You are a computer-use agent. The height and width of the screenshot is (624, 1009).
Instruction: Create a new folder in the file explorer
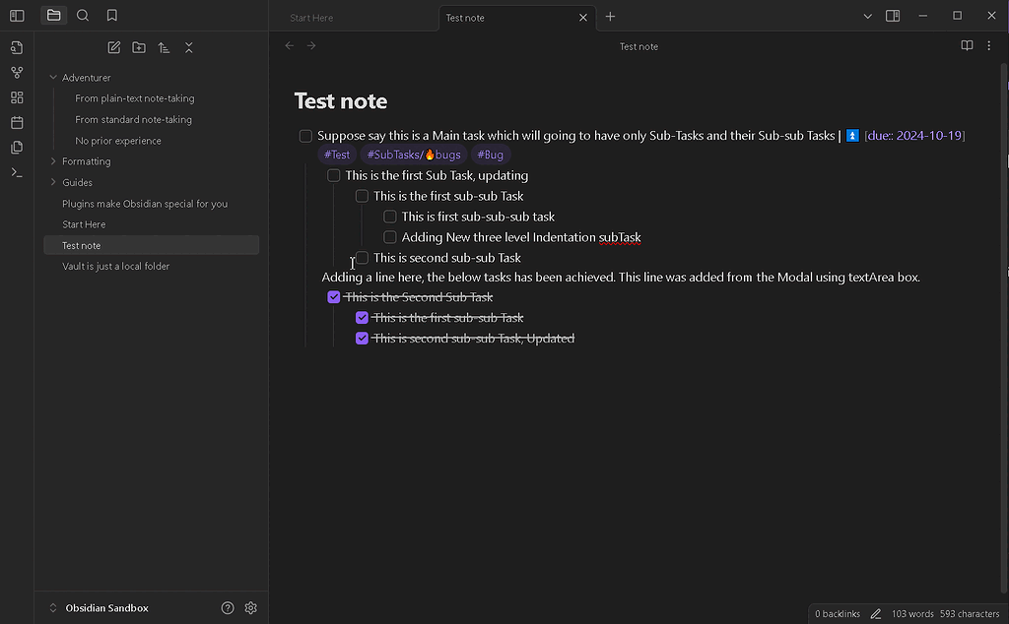[138, 46]
